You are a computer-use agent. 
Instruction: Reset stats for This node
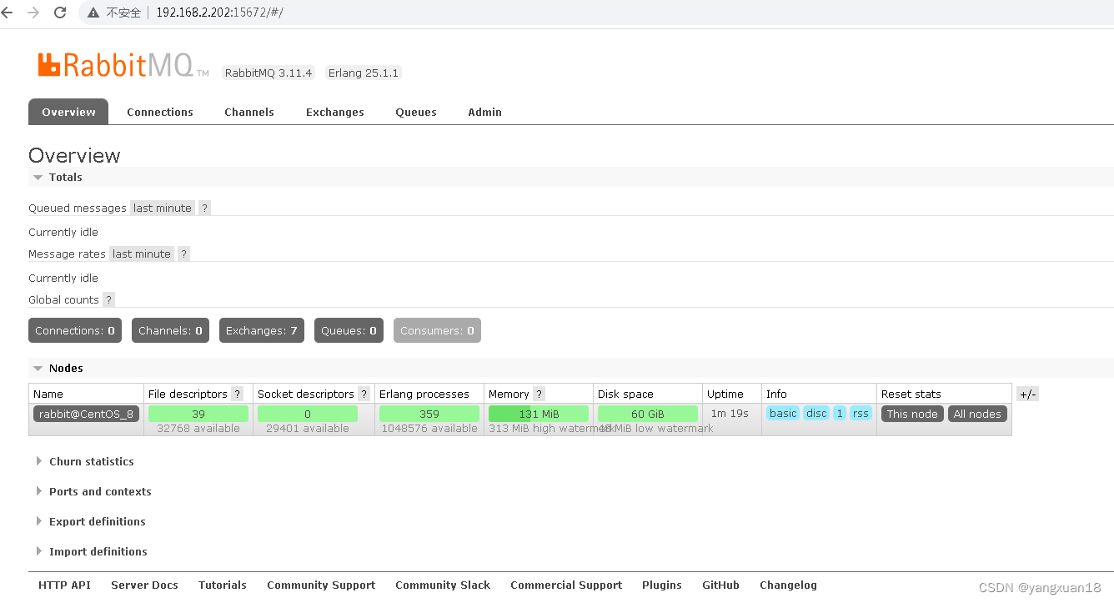pyautogui.click(x=912, y=414)
